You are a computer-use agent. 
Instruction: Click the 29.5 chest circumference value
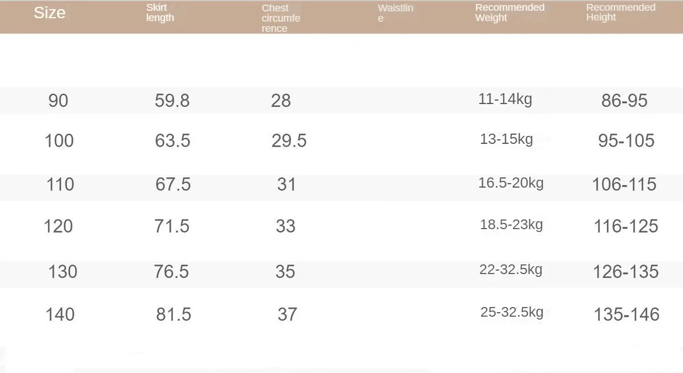(289, 140)
